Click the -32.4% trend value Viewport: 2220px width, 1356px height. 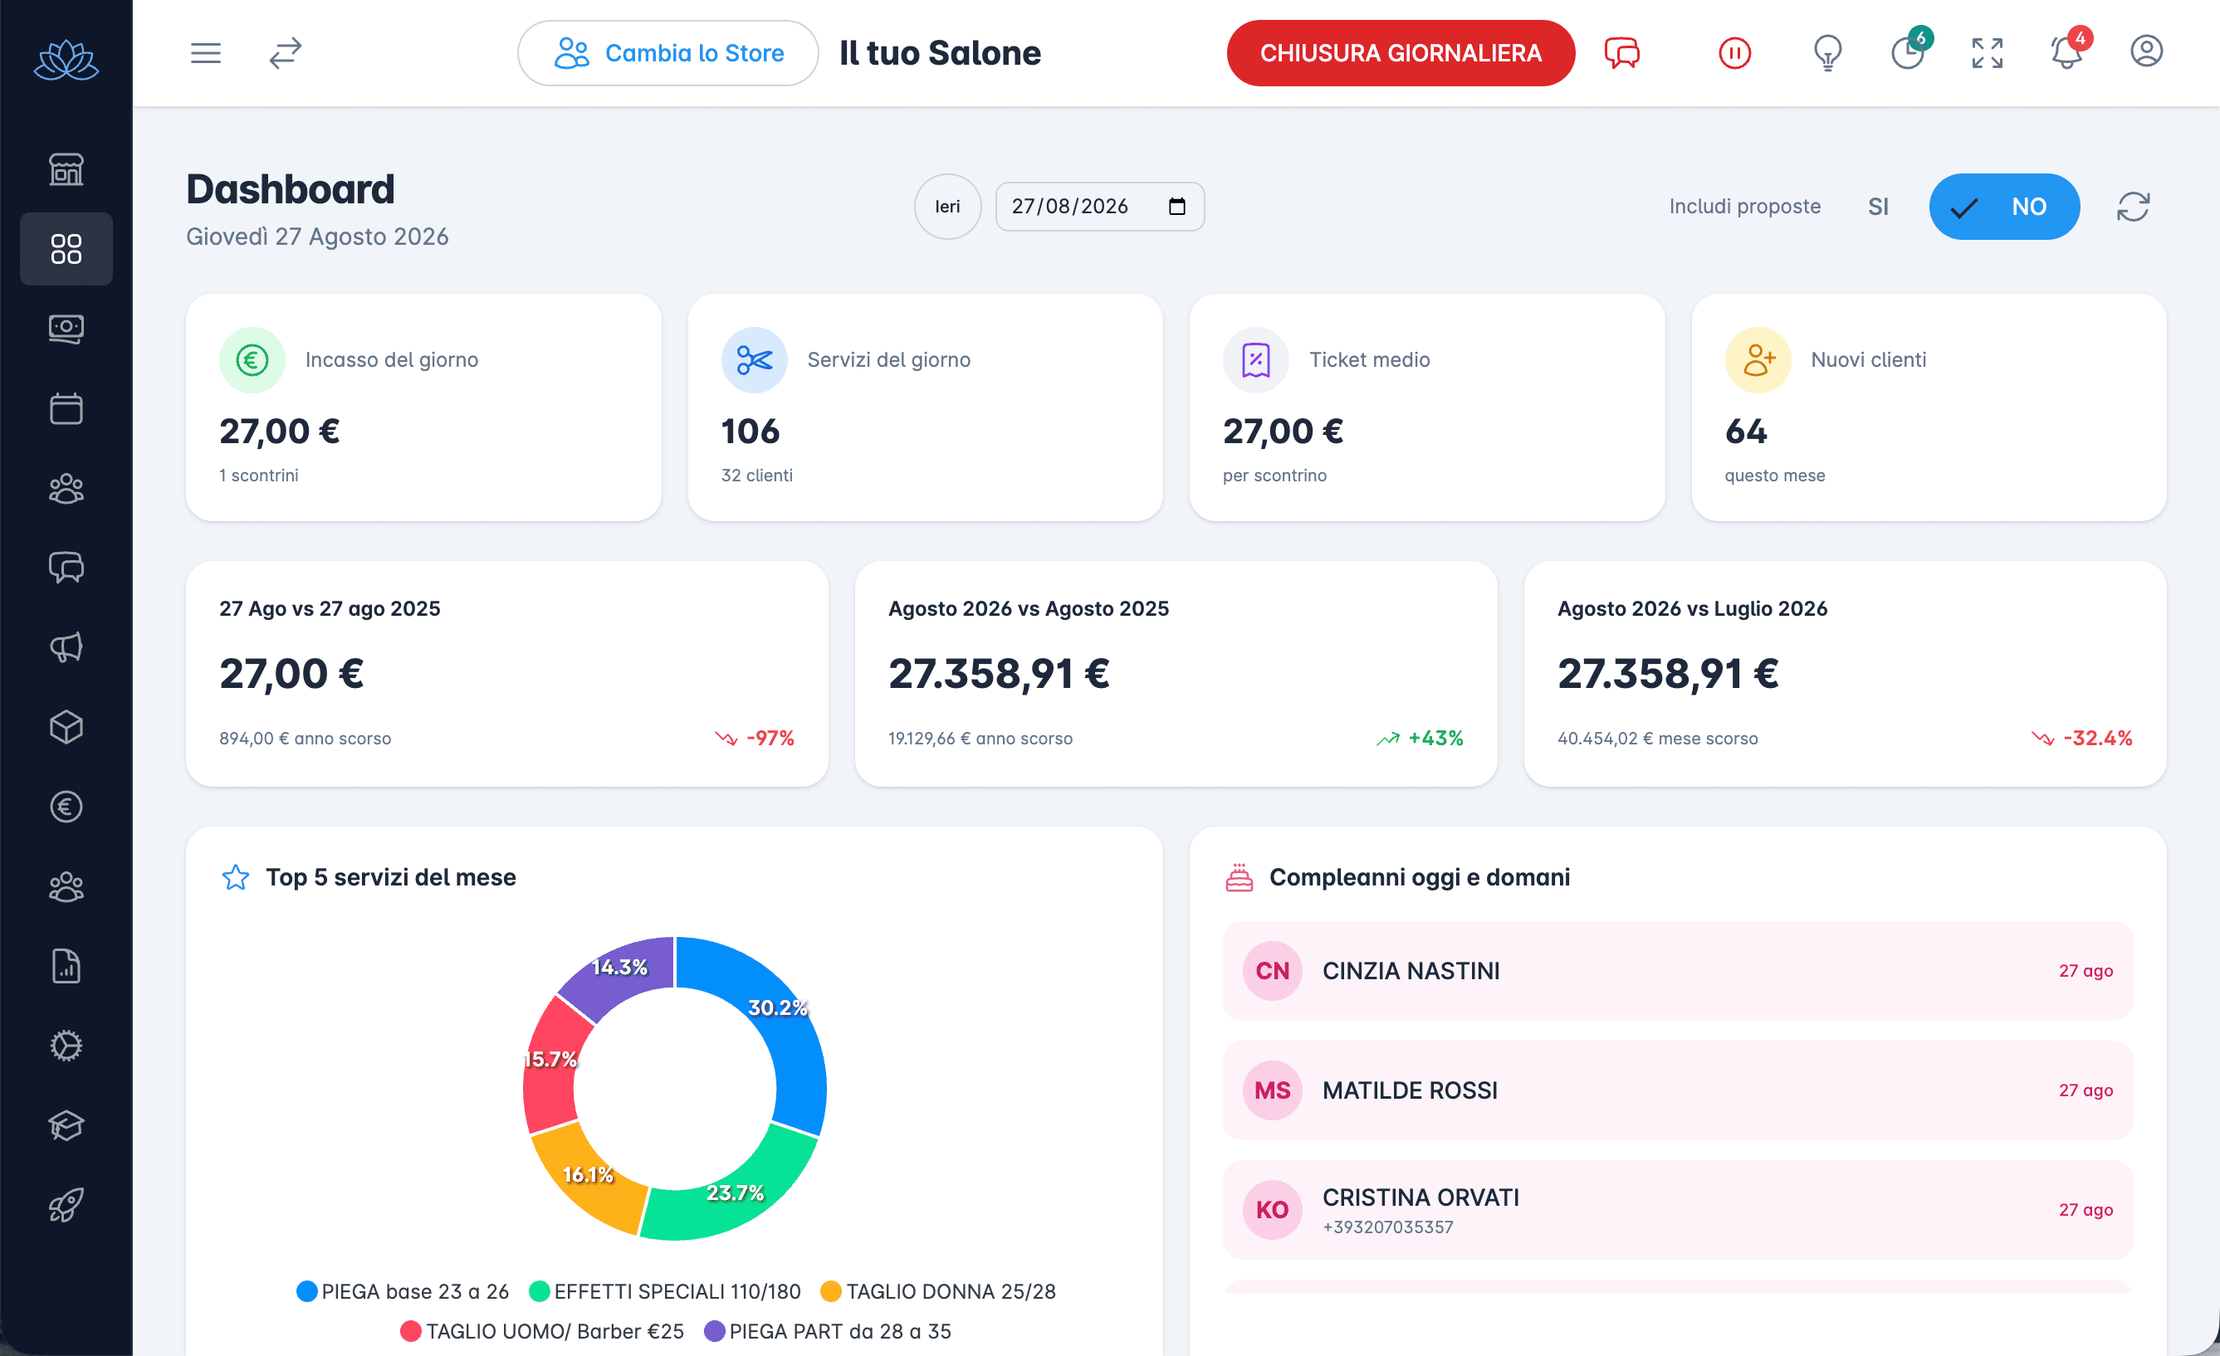[2098, 739]
